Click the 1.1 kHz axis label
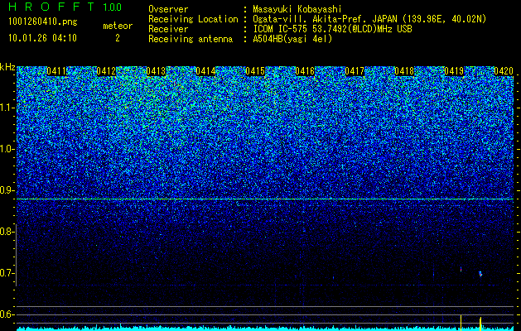The image size is (521, 331). [x=7, y=108]
